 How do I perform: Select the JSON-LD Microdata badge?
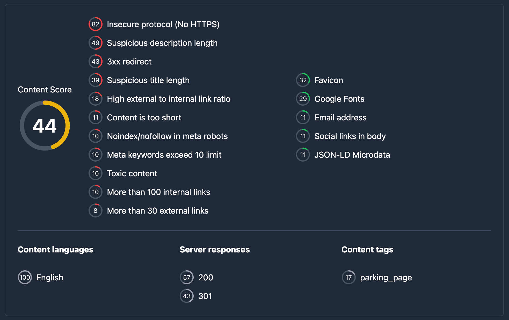303,155
